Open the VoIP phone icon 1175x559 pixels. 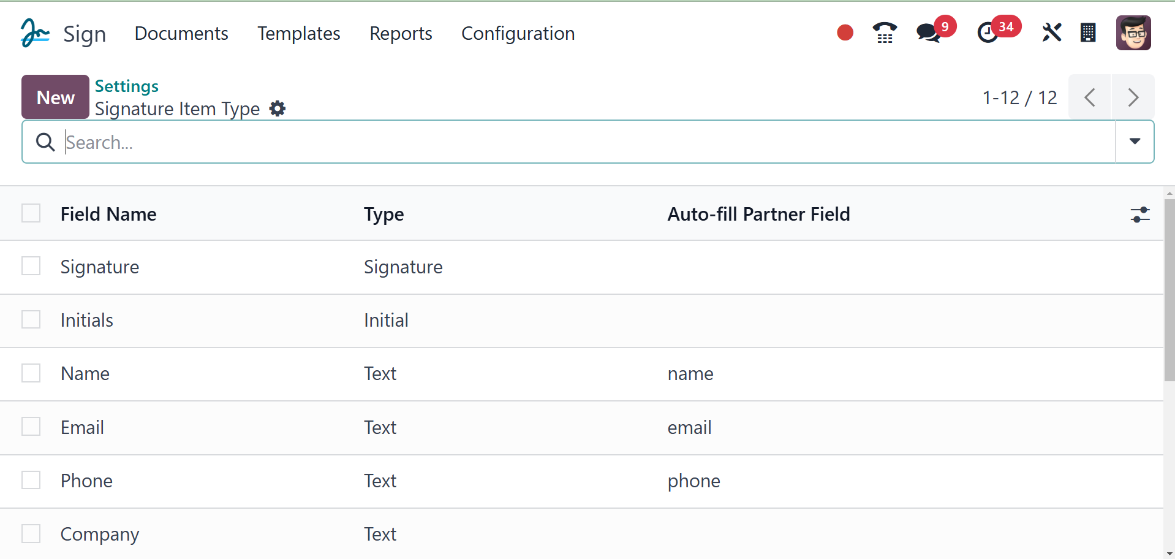tap(885, 33)
